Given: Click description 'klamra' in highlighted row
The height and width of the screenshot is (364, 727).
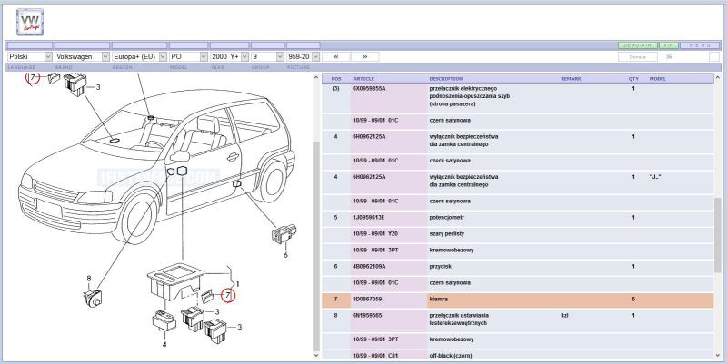Looking at the screenshot, I should click(439, 300).
